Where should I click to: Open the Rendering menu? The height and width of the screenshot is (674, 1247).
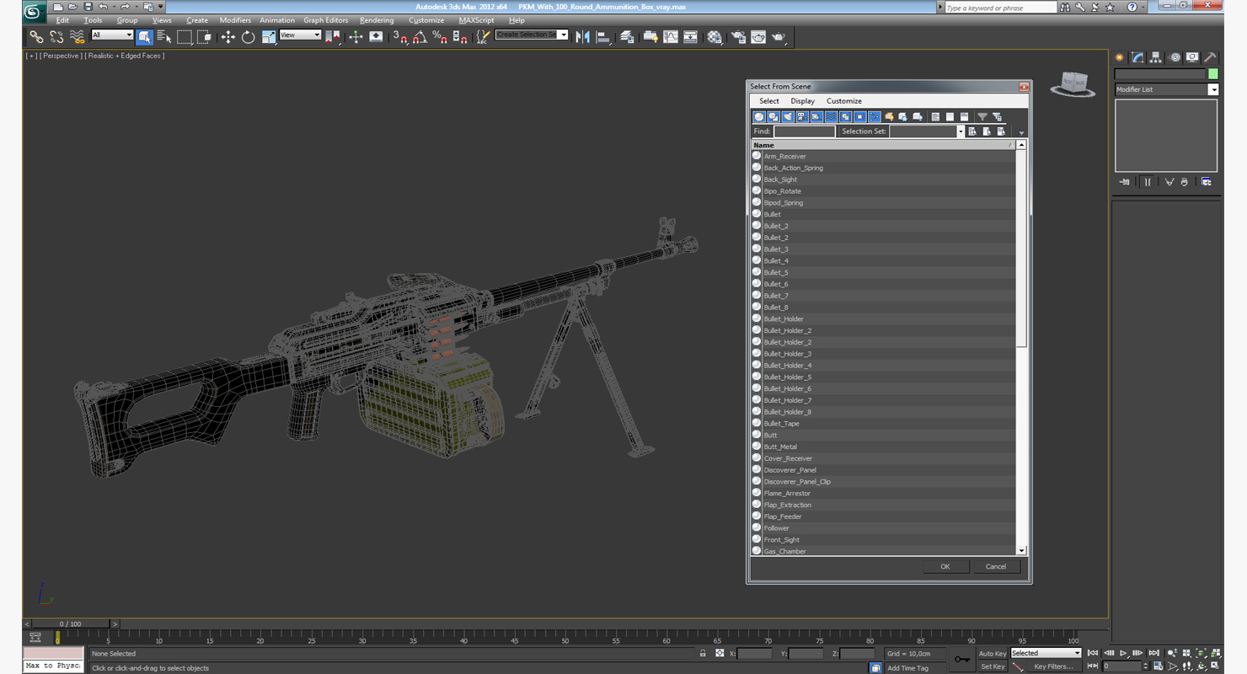pyautogui.click(x=377, y=20)
